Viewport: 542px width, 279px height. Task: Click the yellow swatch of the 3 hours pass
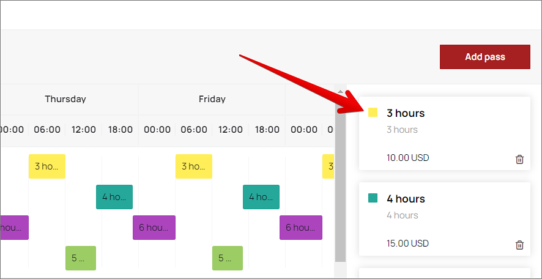click(373, 113)
